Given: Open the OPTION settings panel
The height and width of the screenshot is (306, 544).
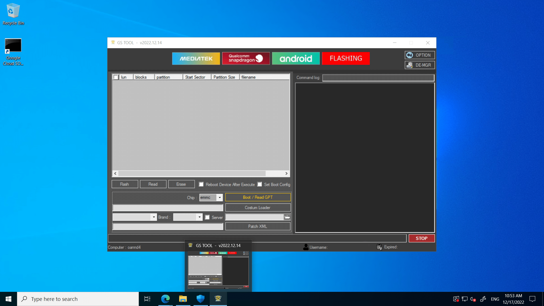Looking at the screenshot, I should 419,55.
